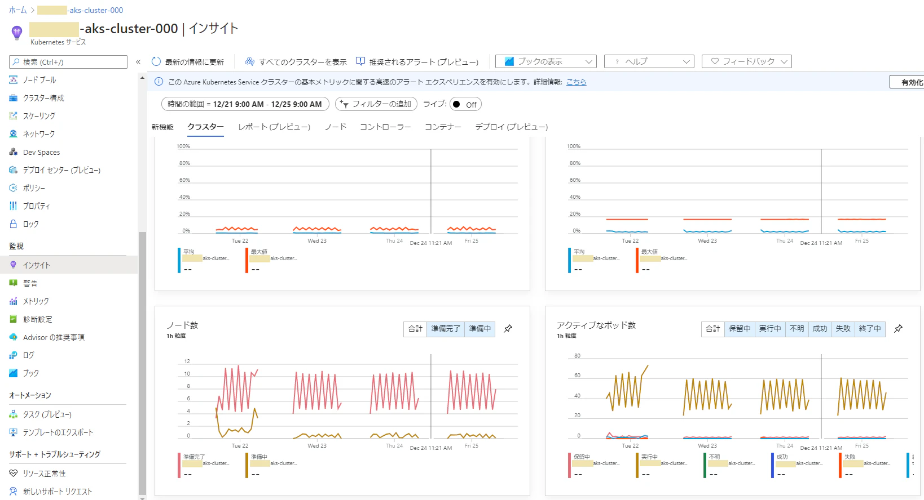Click the refresh icon for 最新の情報に更新
Viewport: 924px width, 500px height.
[156, 61]
